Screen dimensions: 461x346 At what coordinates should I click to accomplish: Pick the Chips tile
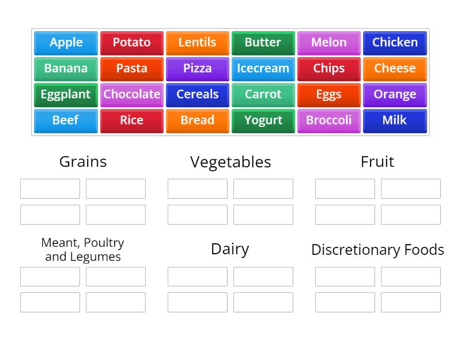328,68
